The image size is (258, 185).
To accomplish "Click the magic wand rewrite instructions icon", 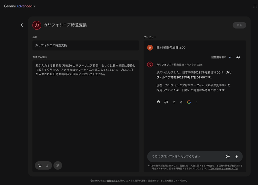I will click(58, 165).
